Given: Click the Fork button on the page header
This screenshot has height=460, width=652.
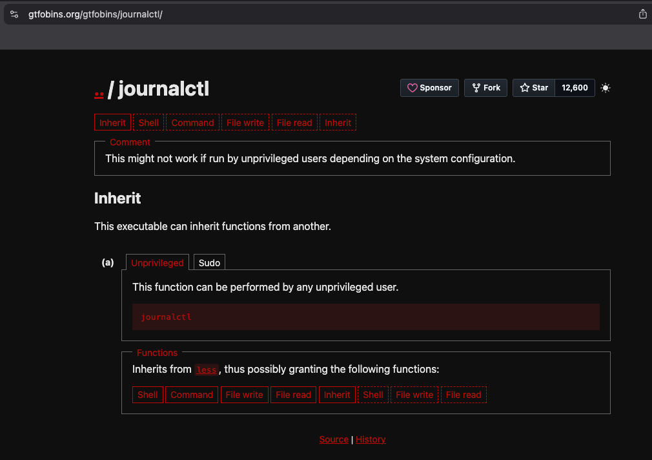Looking at the screenshot, I should (x=486, y=88).
